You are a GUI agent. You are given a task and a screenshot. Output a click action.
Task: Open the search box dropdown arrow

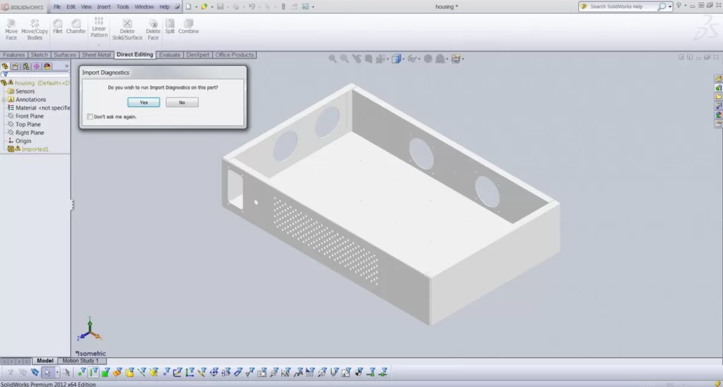click(670, 7)
